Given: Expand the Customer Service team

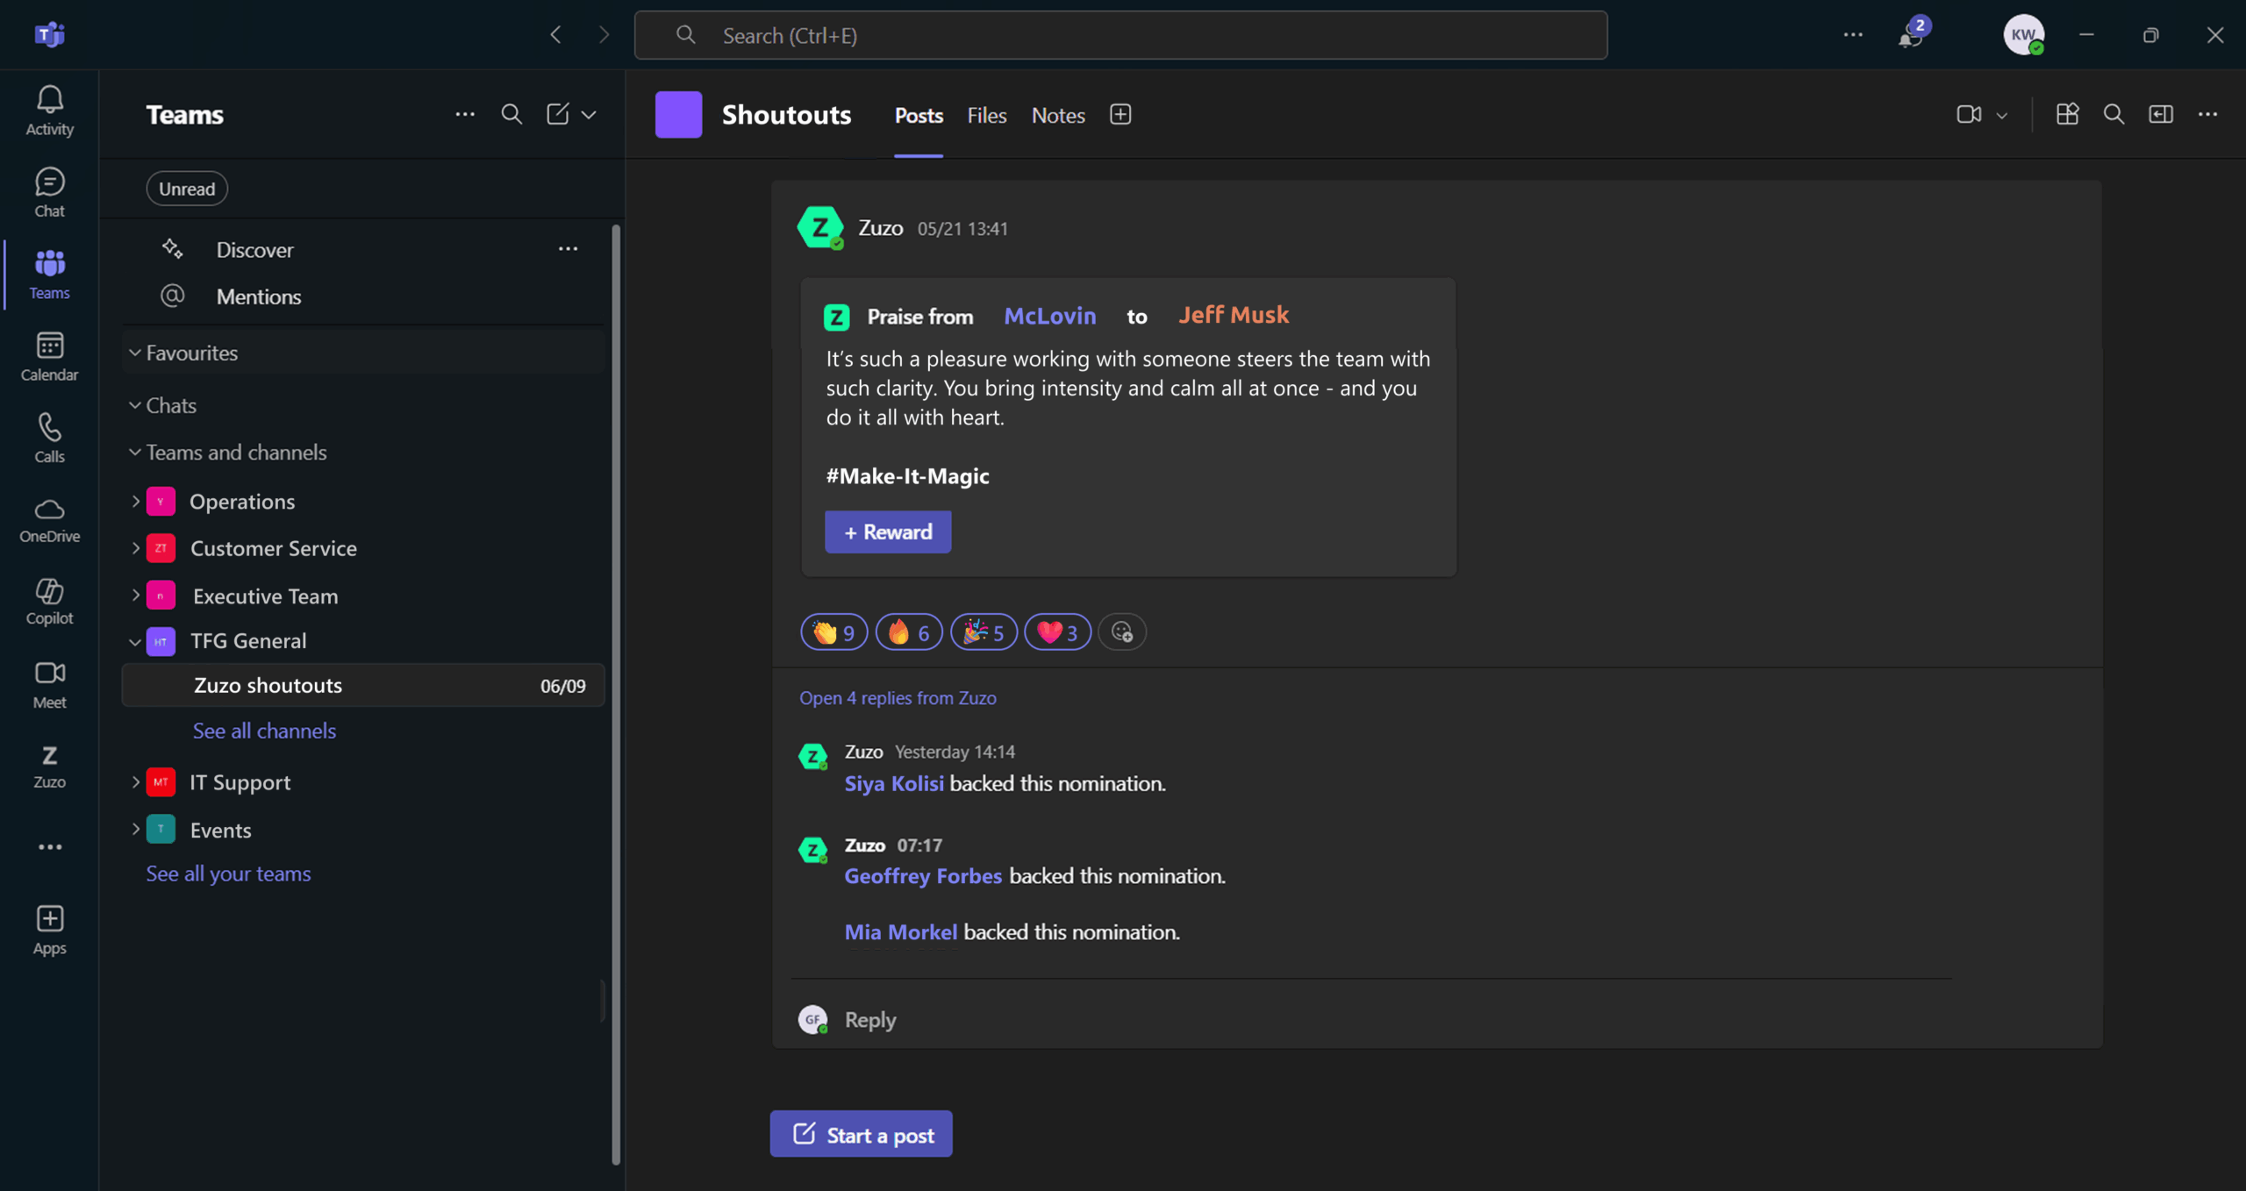Looking at the screenshot, I should [x=135, y=548].
